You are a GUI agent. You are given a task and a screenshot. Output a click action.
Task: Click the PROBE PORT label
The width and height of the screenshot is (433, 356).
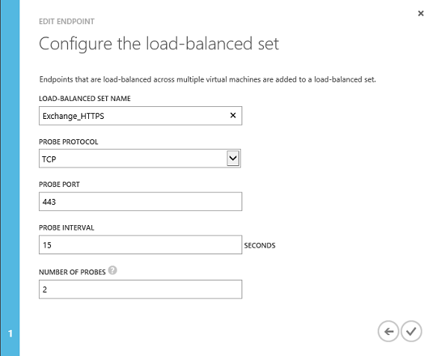(x=59, y=185)
